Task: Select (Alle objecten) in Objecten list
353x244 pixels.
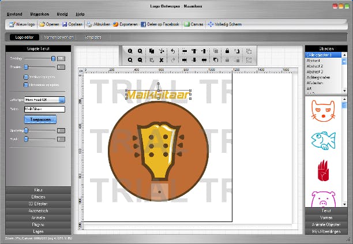Action: tap(323, 55)
